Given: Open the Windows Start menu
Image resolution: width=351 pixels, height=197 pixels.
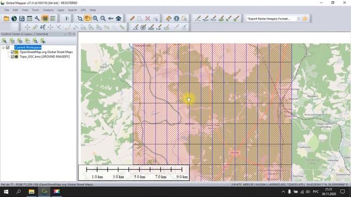Looking at the screenshot, I should 6,192.
